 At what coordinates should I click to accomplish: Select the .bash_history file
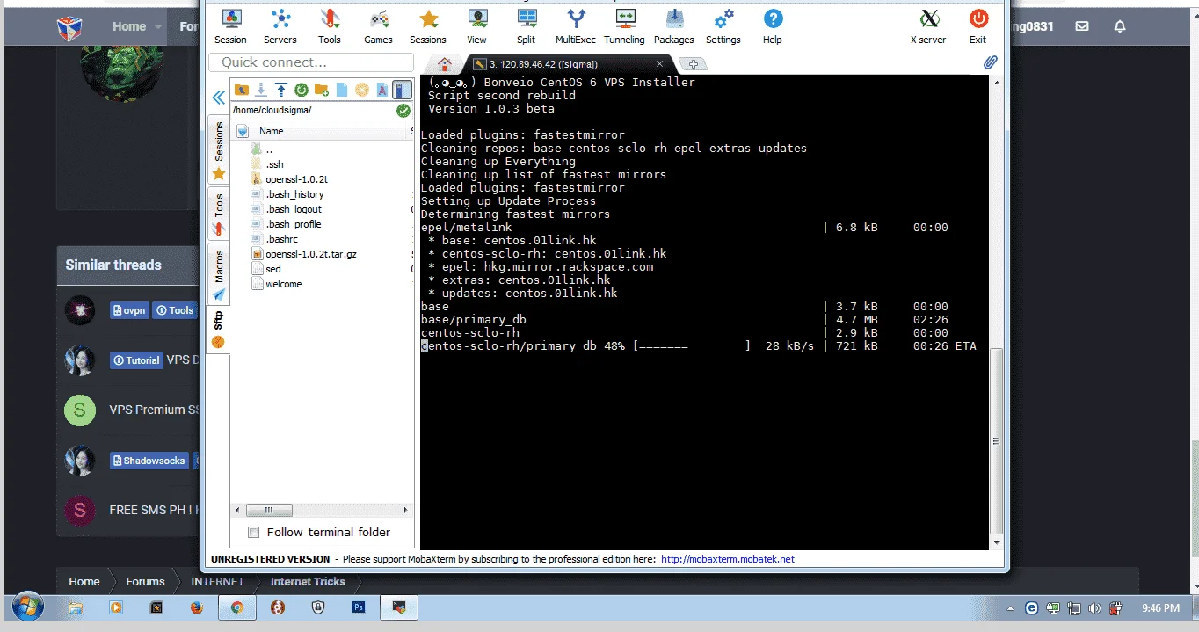click(294, 194)
